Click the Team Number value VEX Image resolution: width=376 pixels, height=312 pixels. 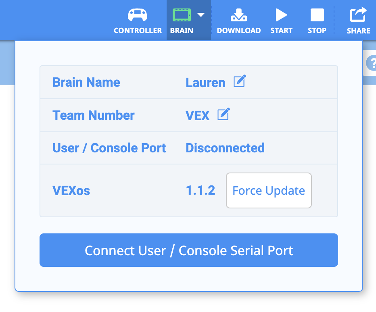click(197, 115)
